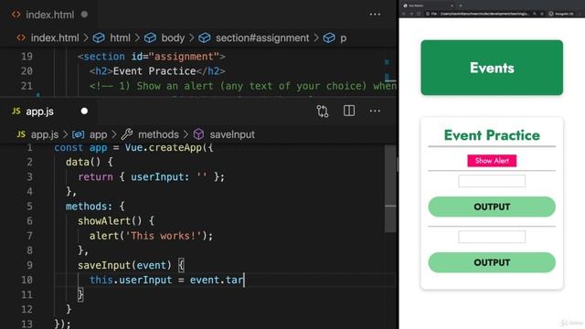Open more actions menu for index.html editor
Viewport: 585px width, 329px height.
(375, 15)
